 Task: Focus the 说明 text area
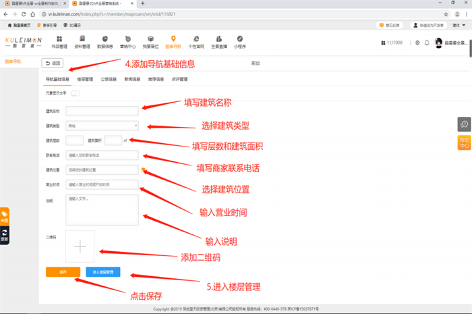coord(102,210)
